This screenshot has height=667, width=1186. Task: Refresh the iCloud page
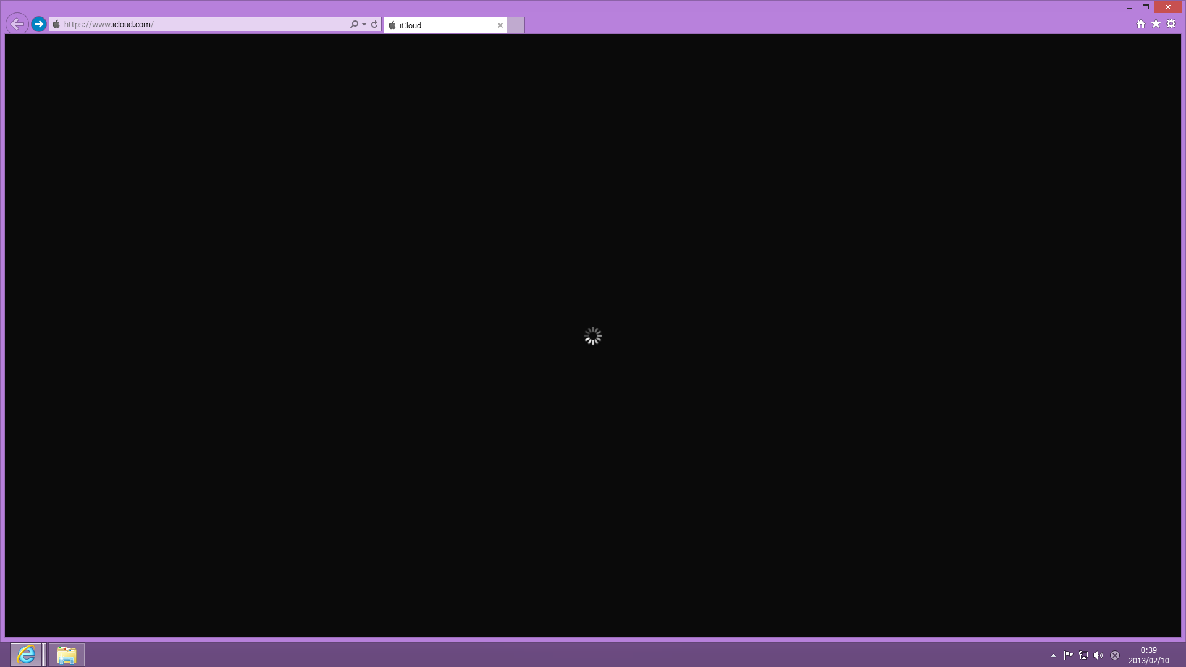click(374, 24)
